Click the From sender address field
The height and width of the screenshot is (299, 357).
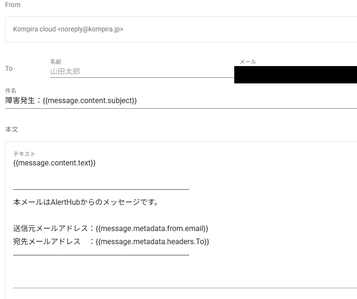(181, 29)
